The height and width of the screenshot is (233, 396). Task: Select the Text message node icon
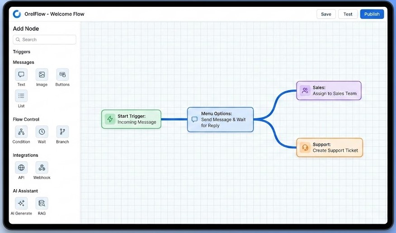point(21,75)
